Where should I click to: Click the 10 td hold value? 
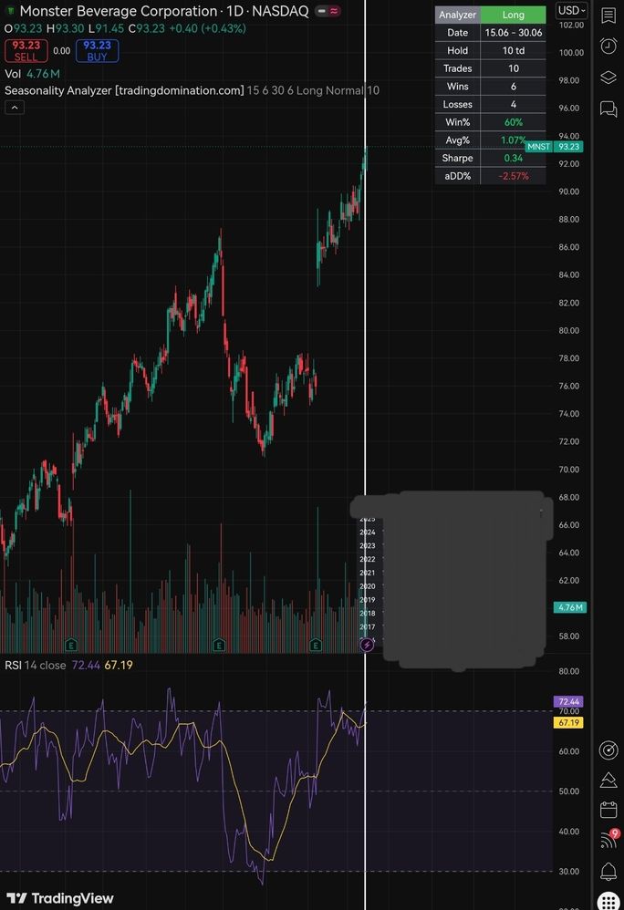[x=513, y=50]
